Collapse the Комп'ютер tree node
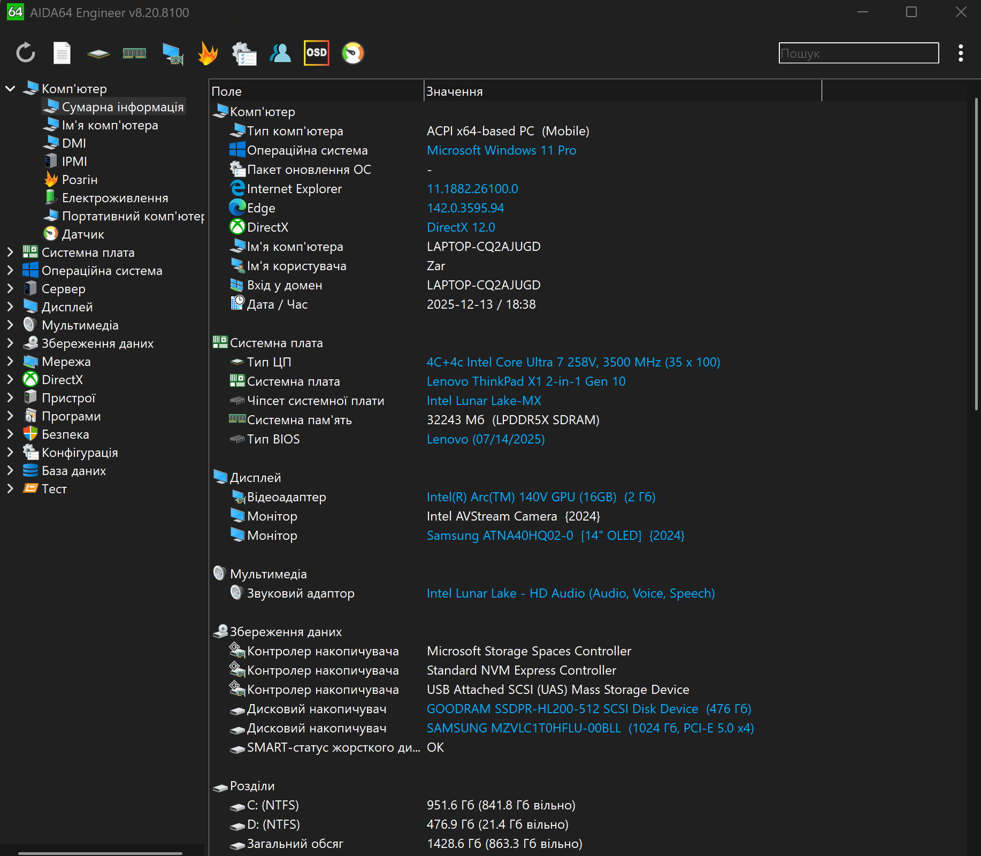The height and width of the screenshot is (856, 981). [10, 88]
